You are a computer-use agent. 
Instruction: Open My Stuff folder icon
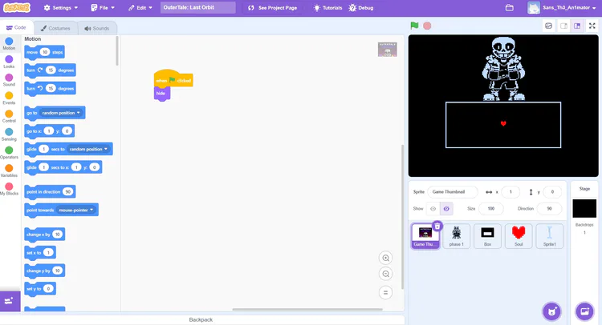pyautogui.click(x=510, y=8)
